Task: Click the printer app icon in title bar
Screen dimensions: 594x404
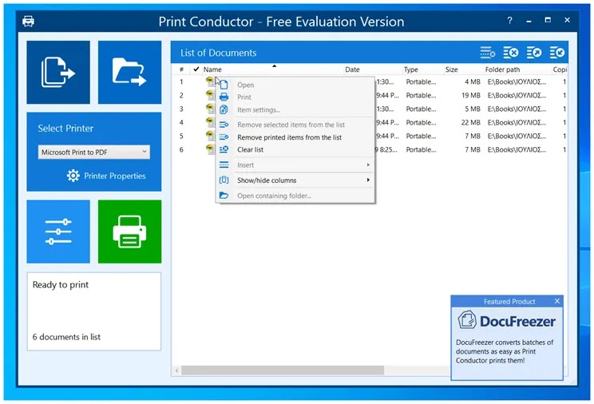Action: (29, 21)
